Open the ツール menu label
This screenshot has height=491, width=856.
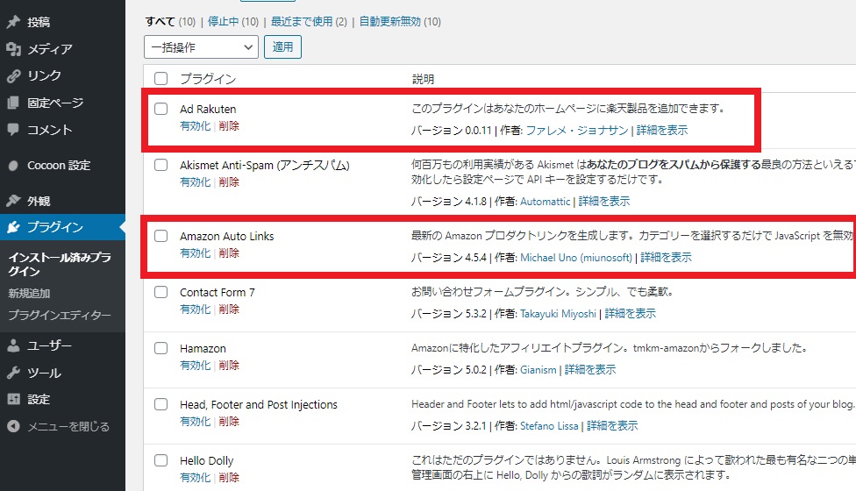click(44, 373)
